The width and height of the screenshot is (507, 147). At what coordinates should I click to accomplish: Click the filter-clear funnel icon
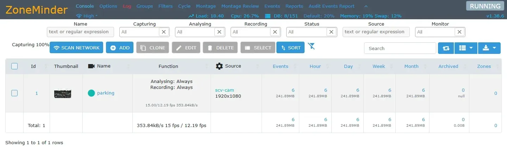311,46
